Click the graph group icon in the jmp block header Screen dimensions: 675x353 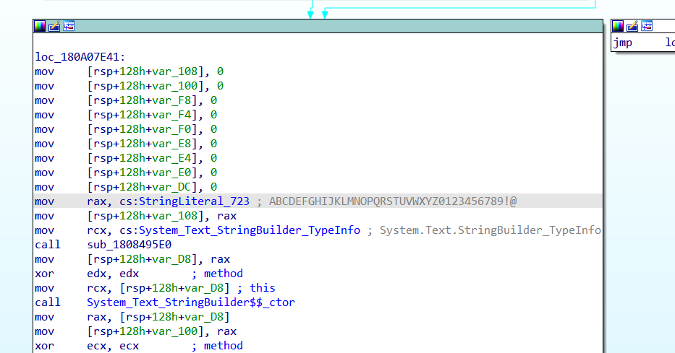pyautogui.click(x=647, y=26)
